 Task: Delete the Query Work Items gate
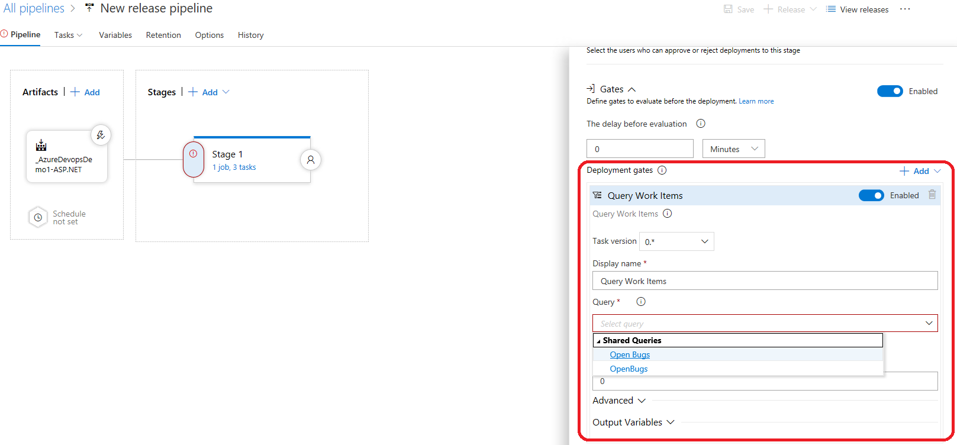coord(932,195)
